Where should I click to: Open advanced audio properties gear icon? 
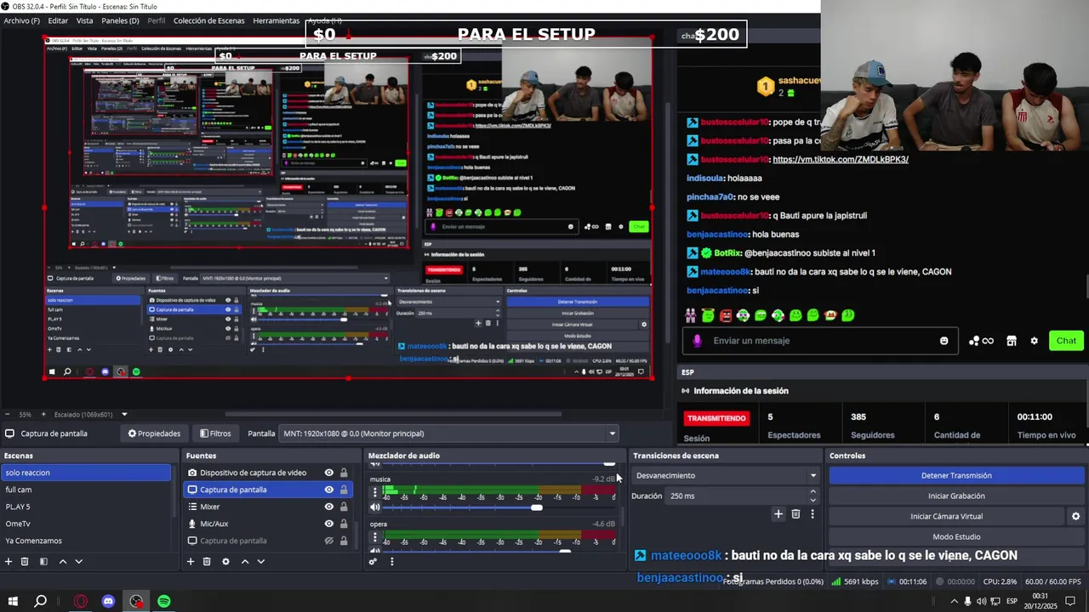click(x=373, y=561)
